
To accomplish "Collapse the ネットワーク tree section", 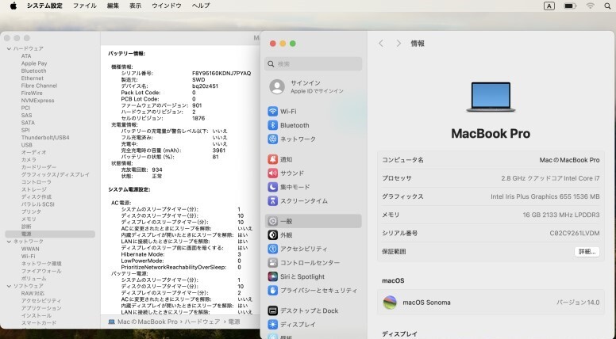I will tap(9, 242).
